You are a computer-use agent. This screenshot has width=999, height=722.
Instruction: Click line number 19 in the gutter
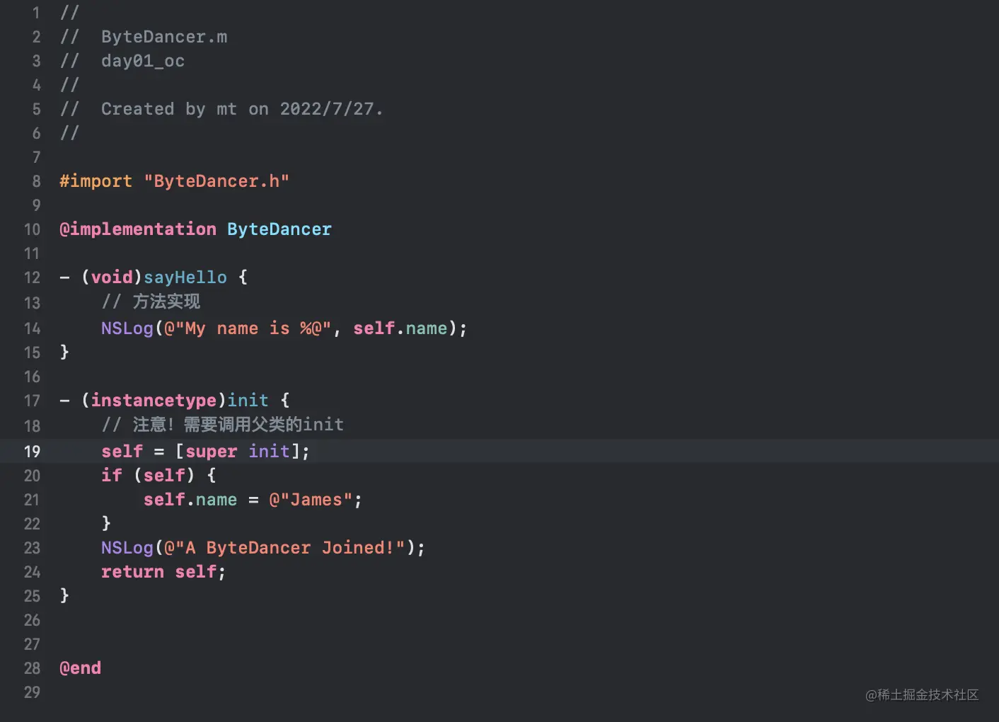[32, 451]
